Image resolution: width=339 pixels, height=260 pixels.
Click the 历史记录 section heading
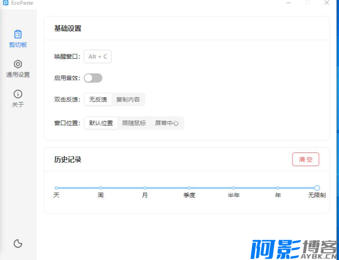point(68,160)
